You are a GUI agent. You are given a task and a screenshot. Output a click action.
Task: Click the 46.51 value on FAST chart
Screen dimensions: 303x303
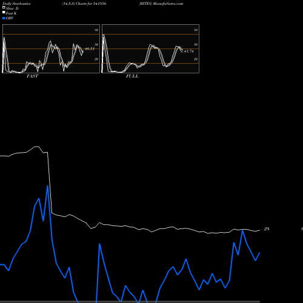[x=90, y=48]
